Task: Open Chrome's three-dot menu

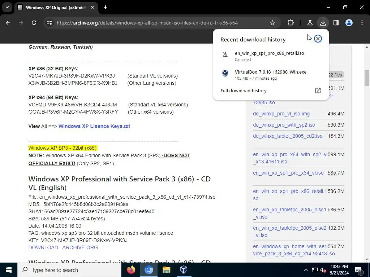Action: [362, 23]
